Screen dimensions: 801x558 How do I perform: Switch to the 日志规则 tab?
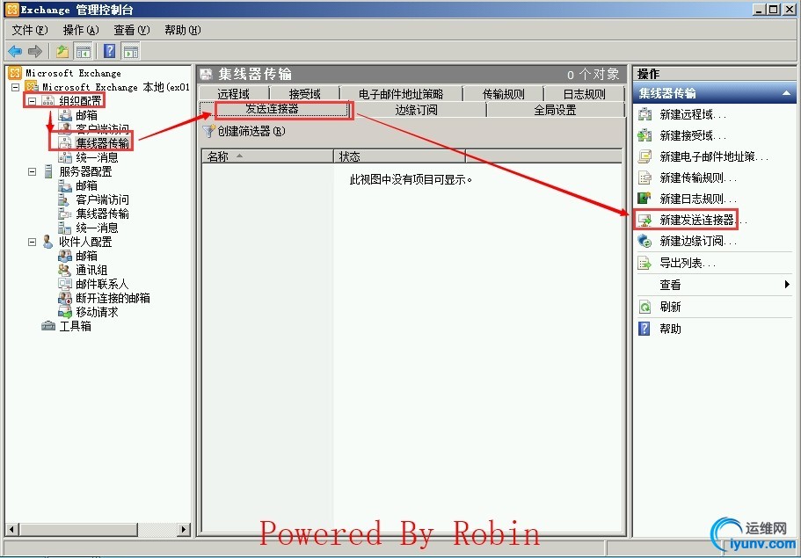[x=585, y=94]
